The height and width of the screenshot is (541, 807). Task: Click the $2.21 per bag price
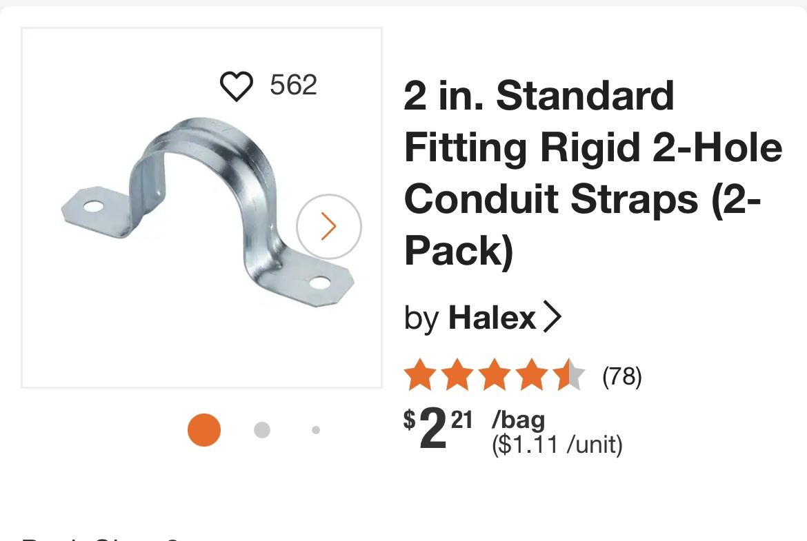[474, 428]
